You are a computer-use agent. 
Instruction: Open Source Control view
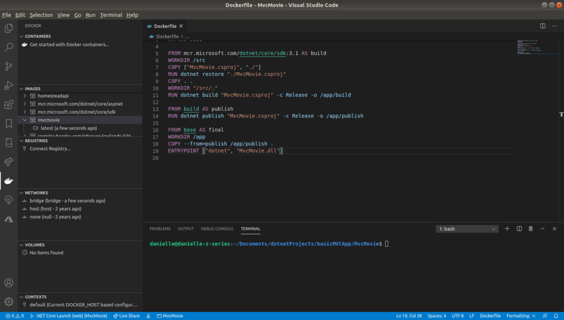(x=8, y=66)
